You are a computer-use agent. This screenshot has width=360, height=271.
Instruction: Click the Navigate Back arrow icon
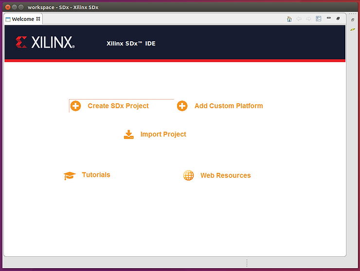point(299,19)
